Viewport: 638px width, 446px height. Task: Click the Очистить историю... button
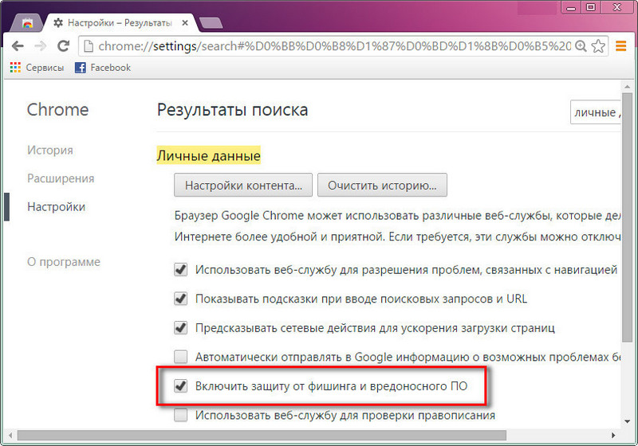tap(382, 186)
